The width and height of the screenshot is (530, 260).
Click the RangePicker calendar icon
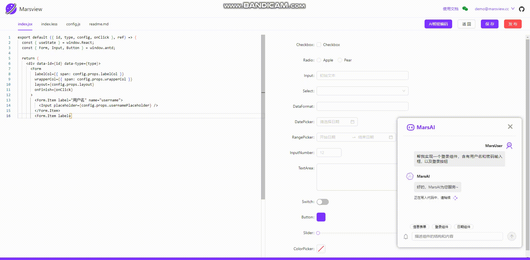click(391, 137)
